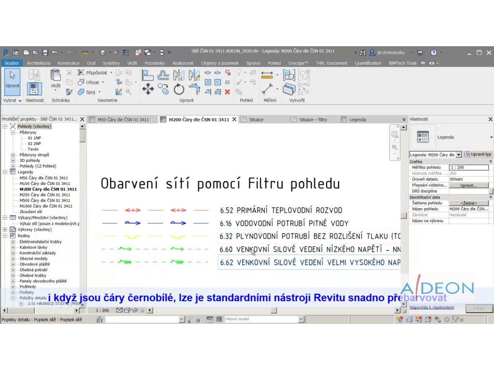
Task: Switch to M50 Čáry dle ČSN view tab
Action: pyautogui.click(x=123, y=119)
